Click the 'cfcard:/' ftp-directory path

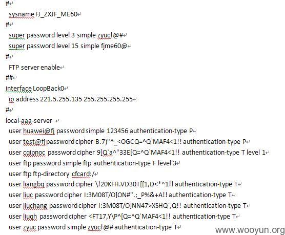[83, 174]
